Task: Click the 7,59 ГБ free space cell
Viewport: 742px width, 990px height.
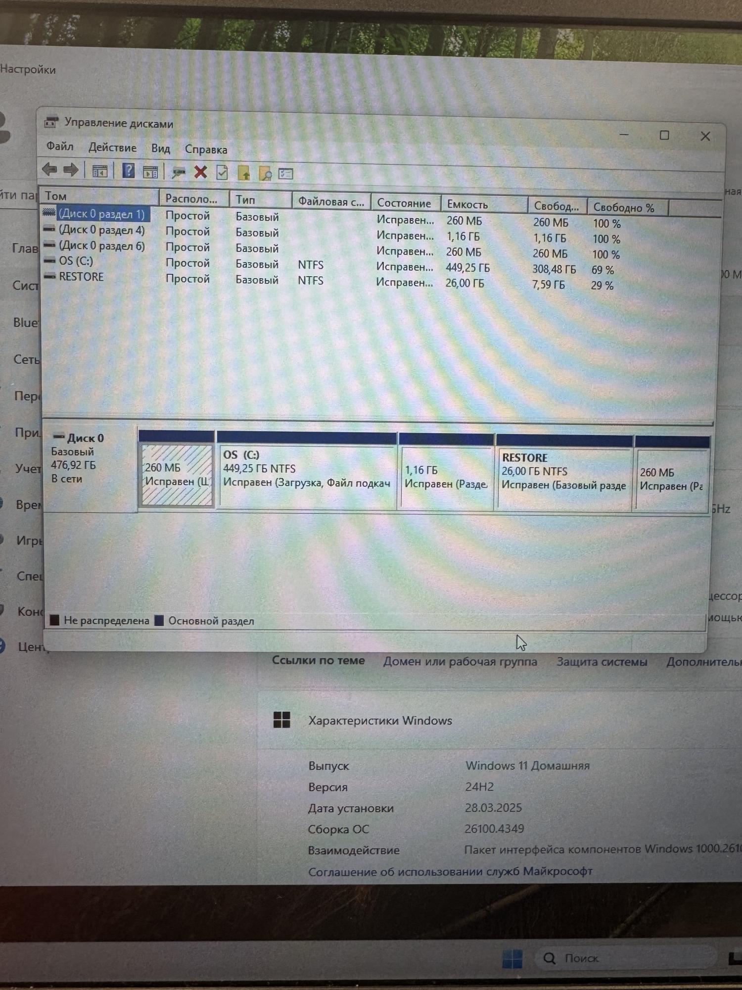Action: [x=549, y=285]
